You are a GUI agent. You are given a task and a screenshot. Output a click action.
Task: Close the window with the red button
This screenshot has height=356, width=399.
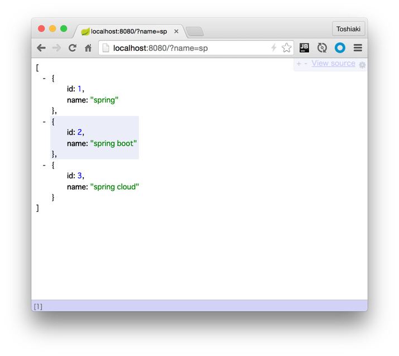tap(41, 28)
